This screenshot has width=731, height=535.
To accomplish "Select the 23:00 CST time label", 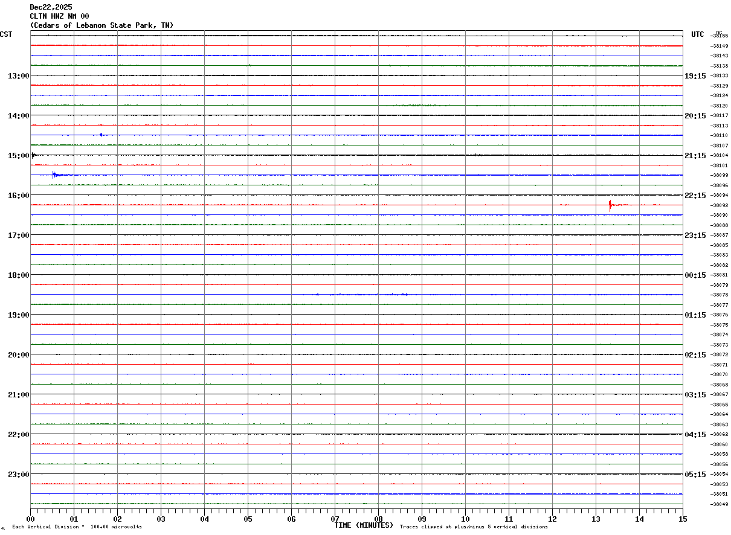I will click(18, 474).
